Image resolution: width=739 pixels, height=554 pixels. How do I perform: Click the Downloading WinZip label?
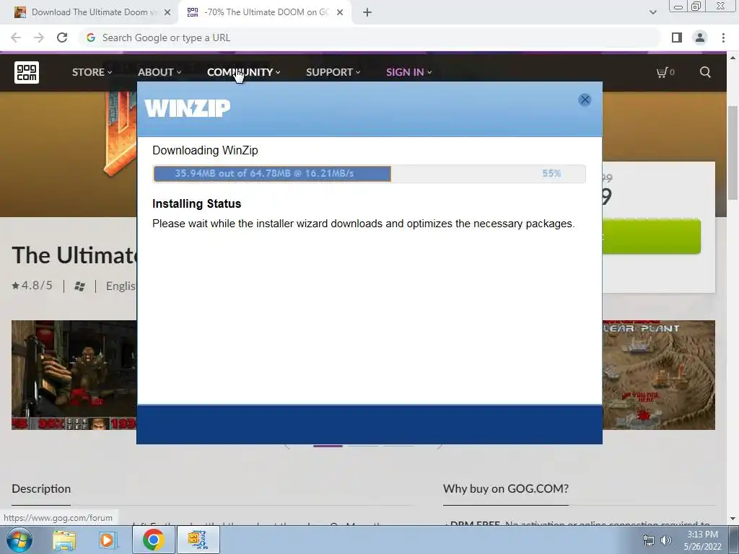pyautogui.click(x=205, y=150)
